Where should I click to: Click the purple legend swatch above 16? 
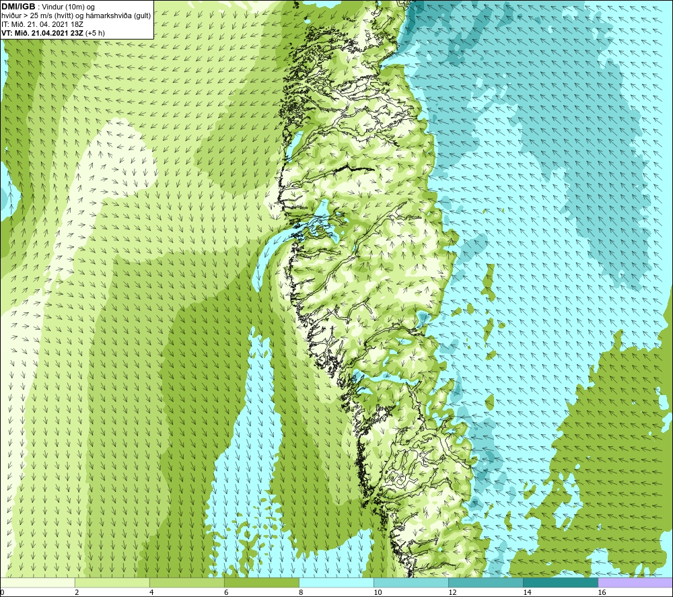point(635,582)
